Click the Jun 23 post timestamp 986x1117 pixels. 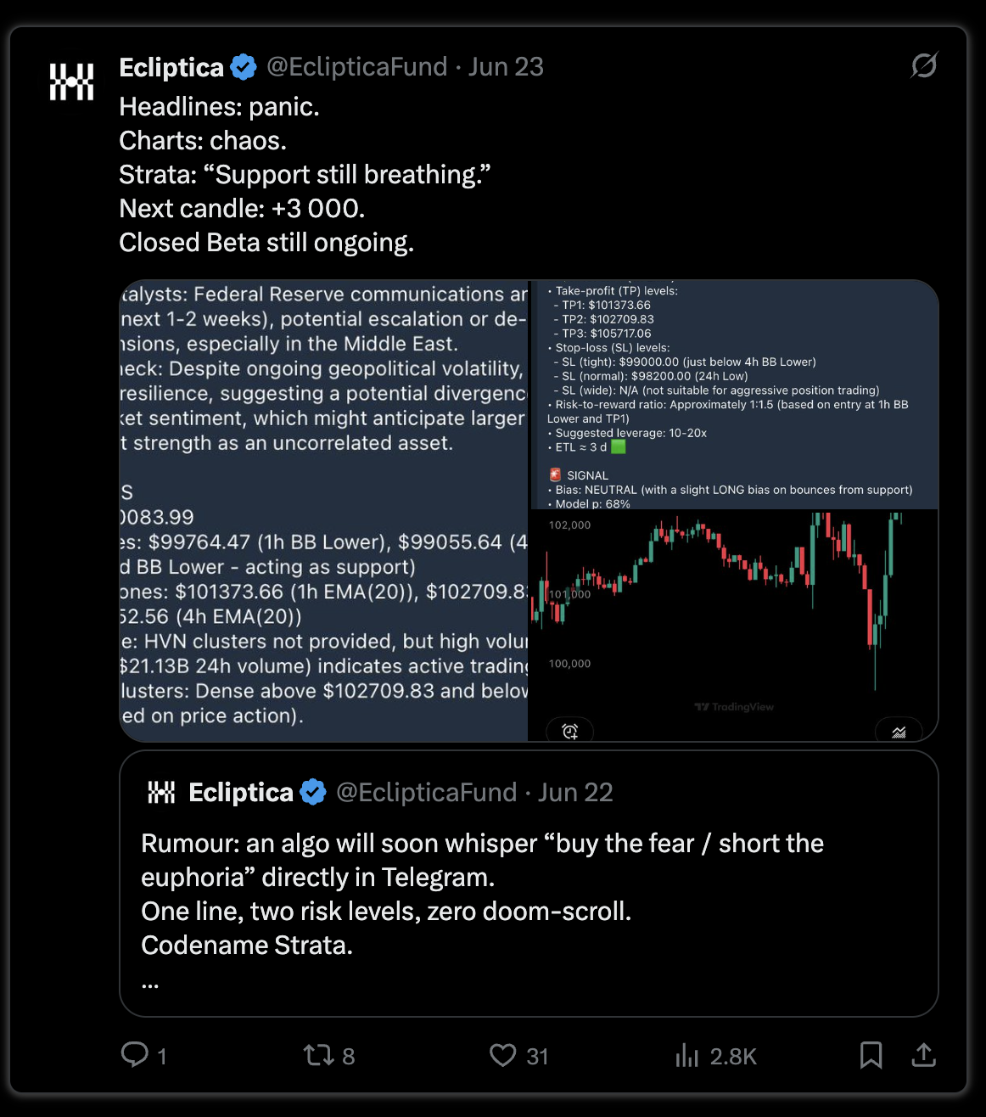(x=506, y=67)
